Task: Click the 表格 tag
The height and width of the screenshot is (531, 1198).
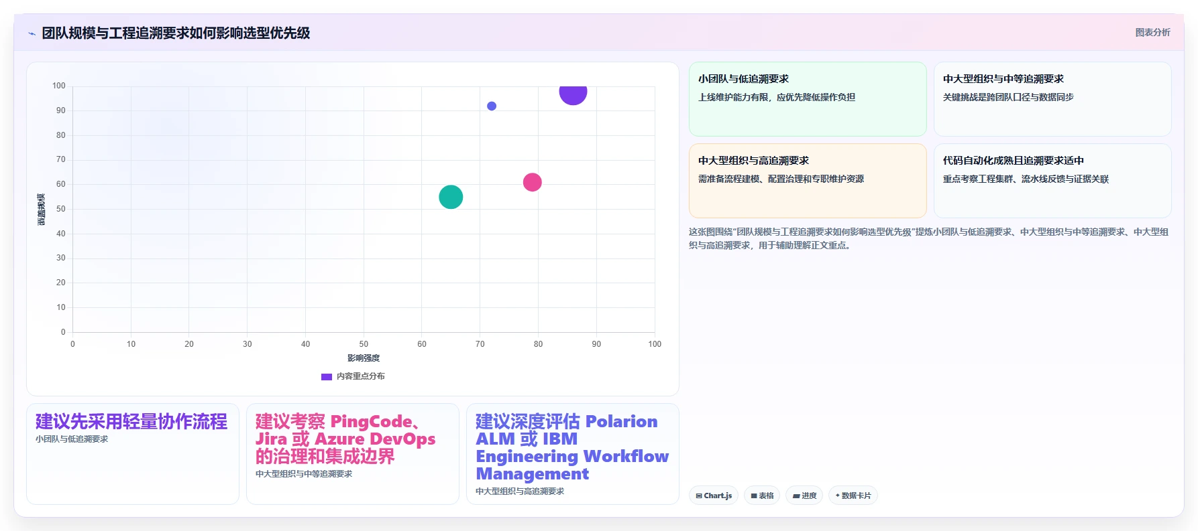Action: point(762,496)
